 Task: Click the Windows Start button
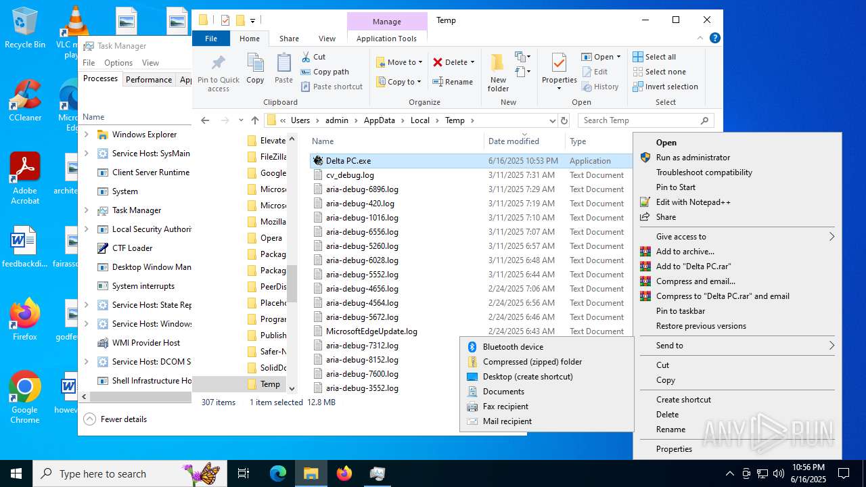point(16,473)
